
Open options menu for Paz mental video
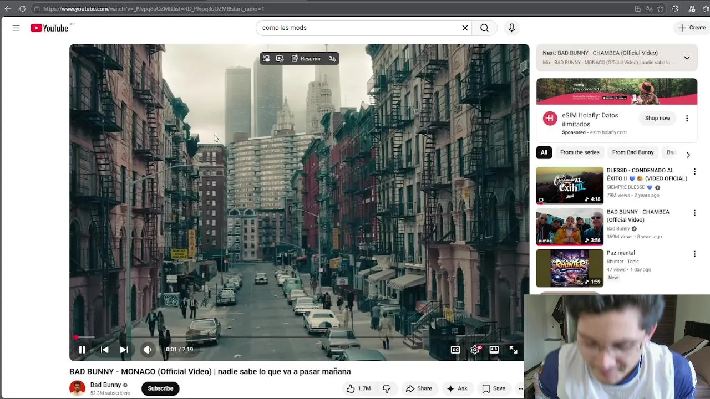694,254
